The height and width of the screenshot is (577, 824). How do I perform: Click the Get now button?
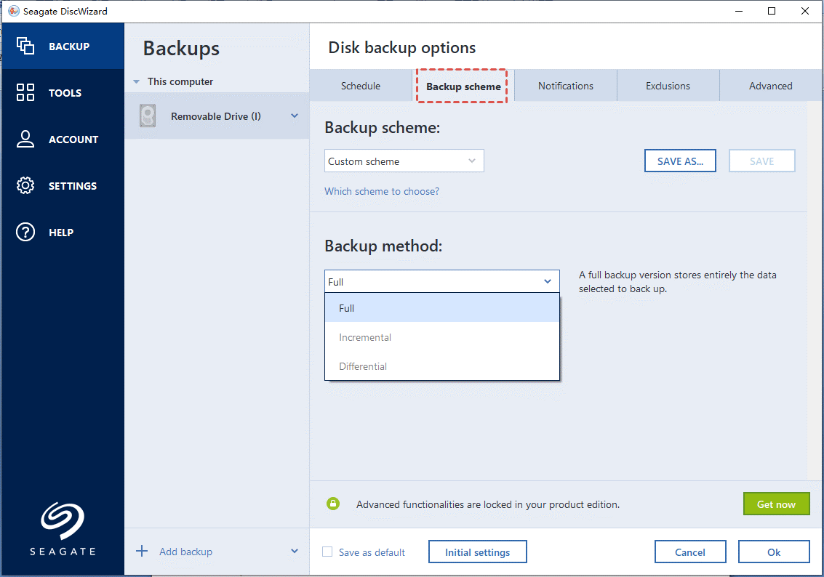[776, 504]
